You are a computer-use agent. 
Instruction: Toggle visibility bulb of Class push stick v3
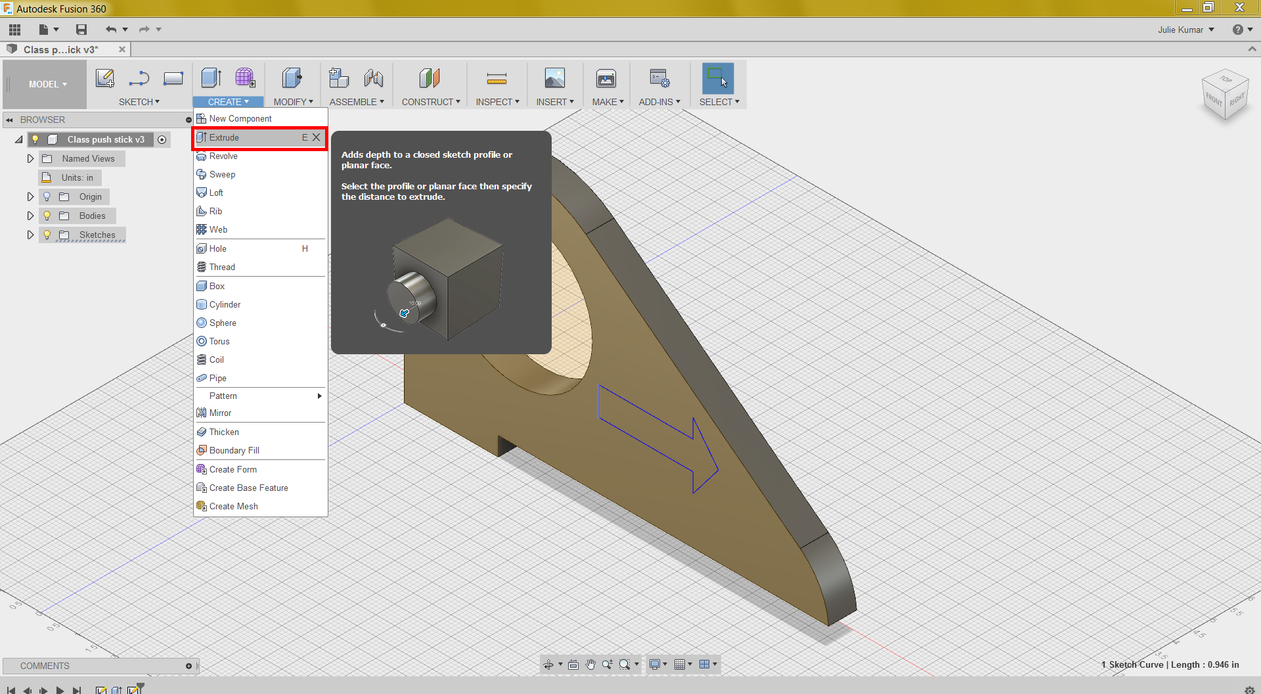pos(35,139)
